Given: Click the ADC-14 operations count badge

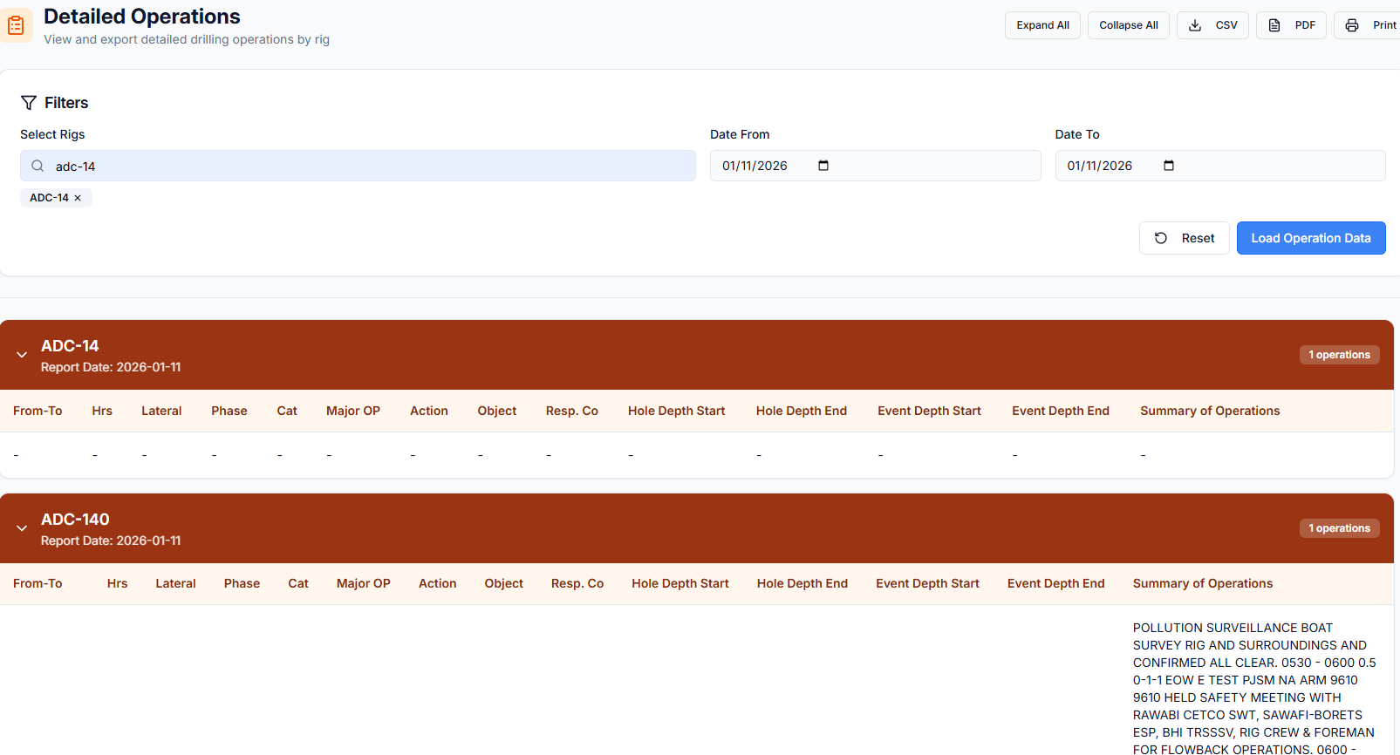Looking at the screenshot, I should coord(1339,355).
